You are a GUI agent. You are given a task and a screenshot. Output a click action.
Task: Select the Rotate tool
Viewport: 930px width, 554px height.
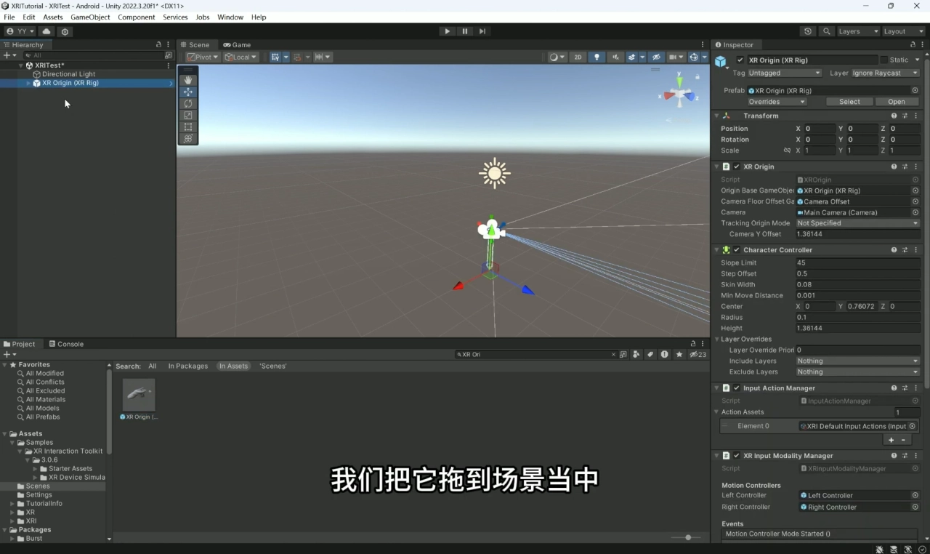tap(188, 103)
